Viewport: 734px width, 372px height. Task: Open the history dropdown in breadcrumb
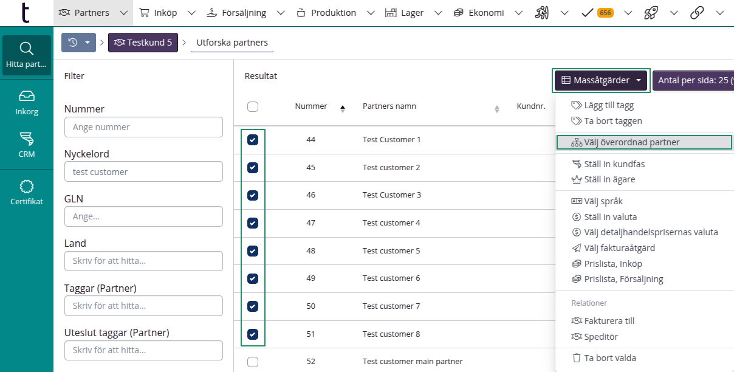(x=78, y=43)
